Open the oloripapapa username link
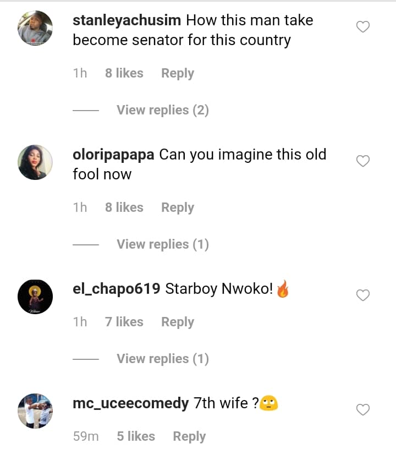Image resolution: width=396 pixels, height=449 pixels. click(113, 155)
